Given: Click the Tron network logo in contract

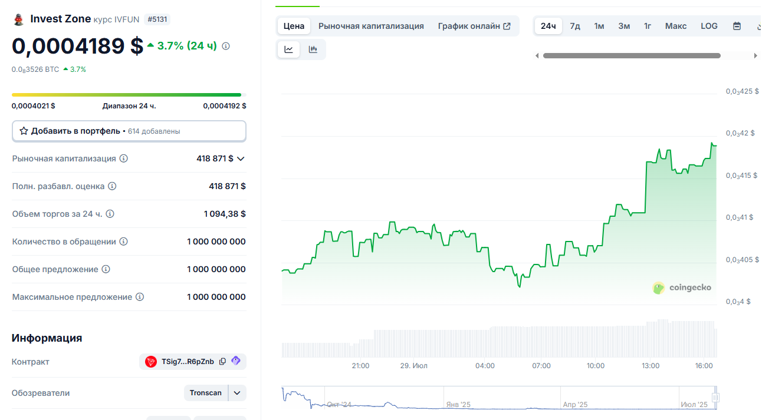Looking at the screenshot, I should click(x=151, y=362).
